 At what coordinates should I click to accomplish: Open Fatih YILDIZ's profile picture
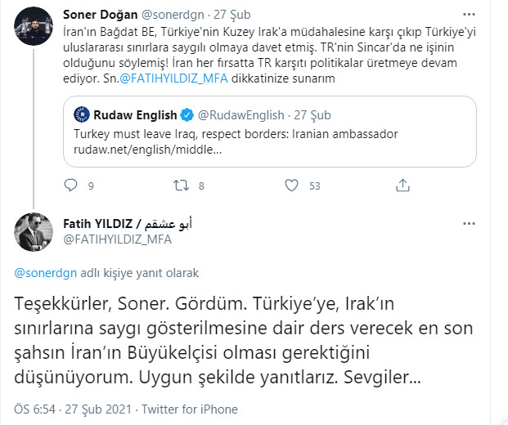pyautogui.click(x=34, y=231)
